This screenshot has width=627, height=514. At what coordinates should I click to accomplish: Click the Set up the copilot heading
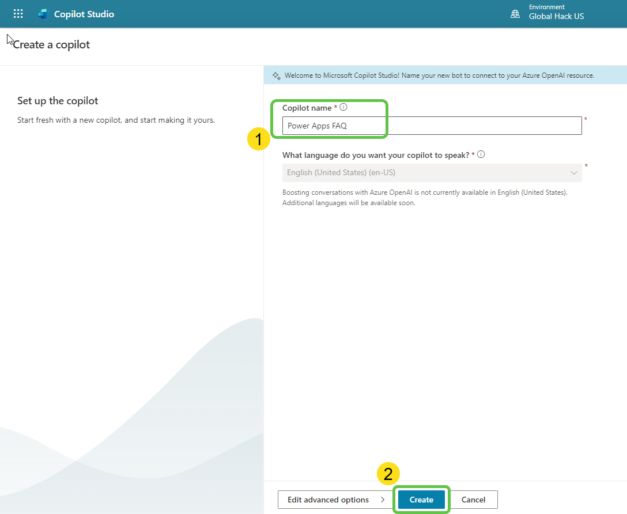point(58,101)
